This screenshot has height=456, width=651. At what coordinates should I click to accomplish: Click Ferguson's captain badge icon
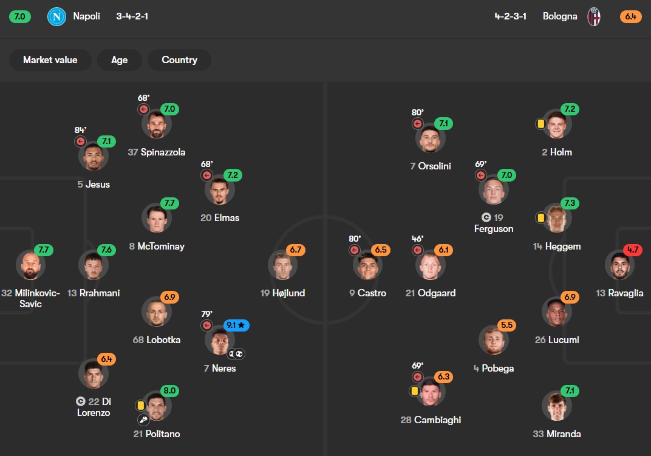[x=486, y=217]
